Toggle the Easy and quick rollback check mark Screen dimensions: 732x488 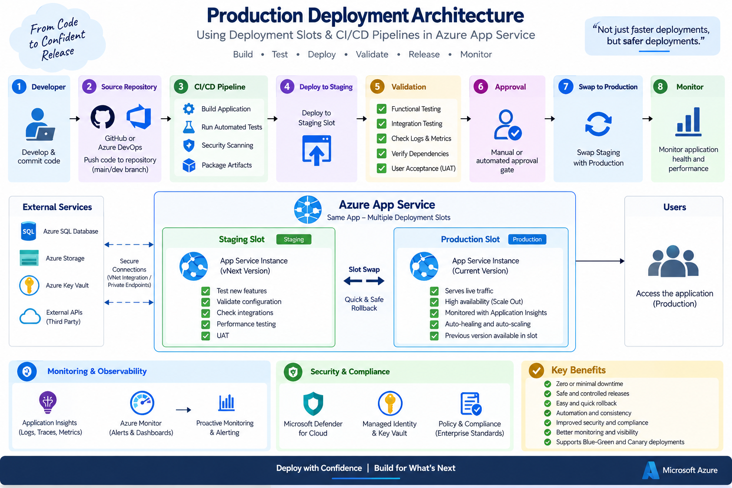(548, 403)
